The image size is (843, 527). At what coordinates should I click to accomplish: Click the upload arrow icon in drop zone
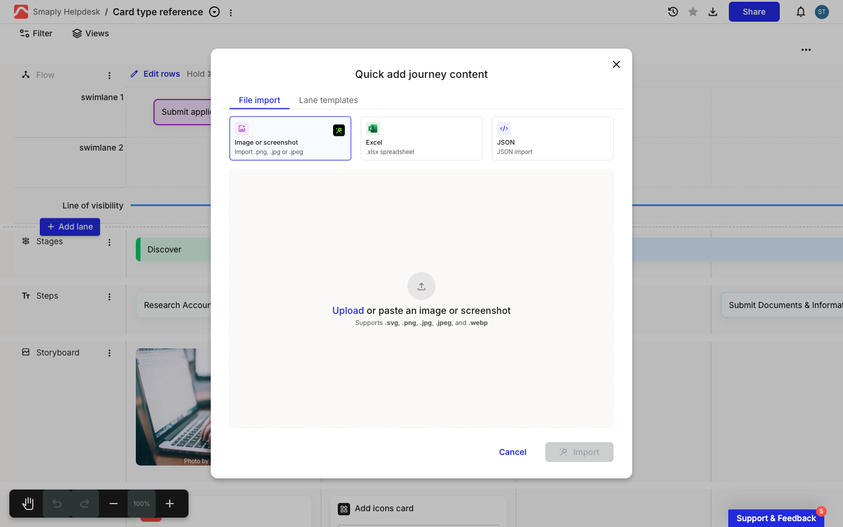tap(421, 286)
